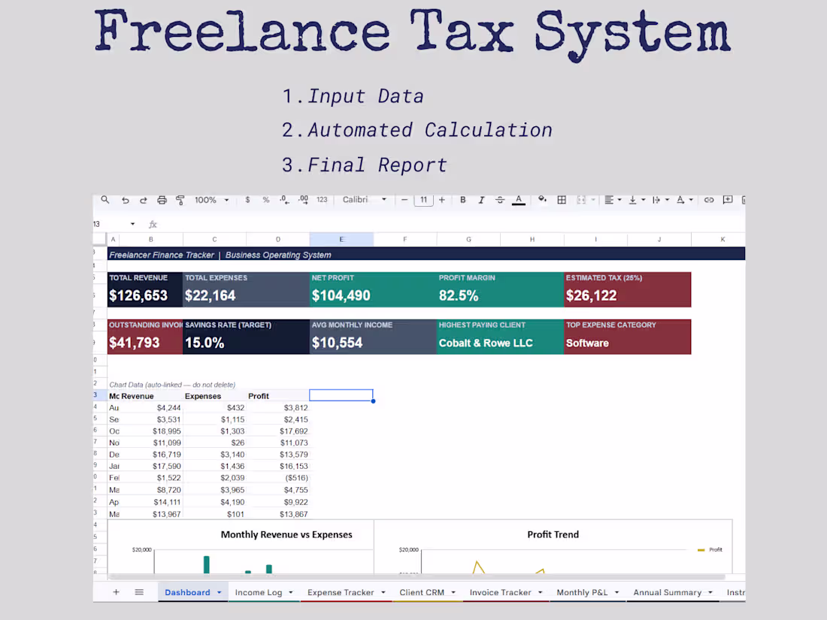Print the spreadsheet
The width and height of the screenshot is (827, 620).
[x=162, y=200]
